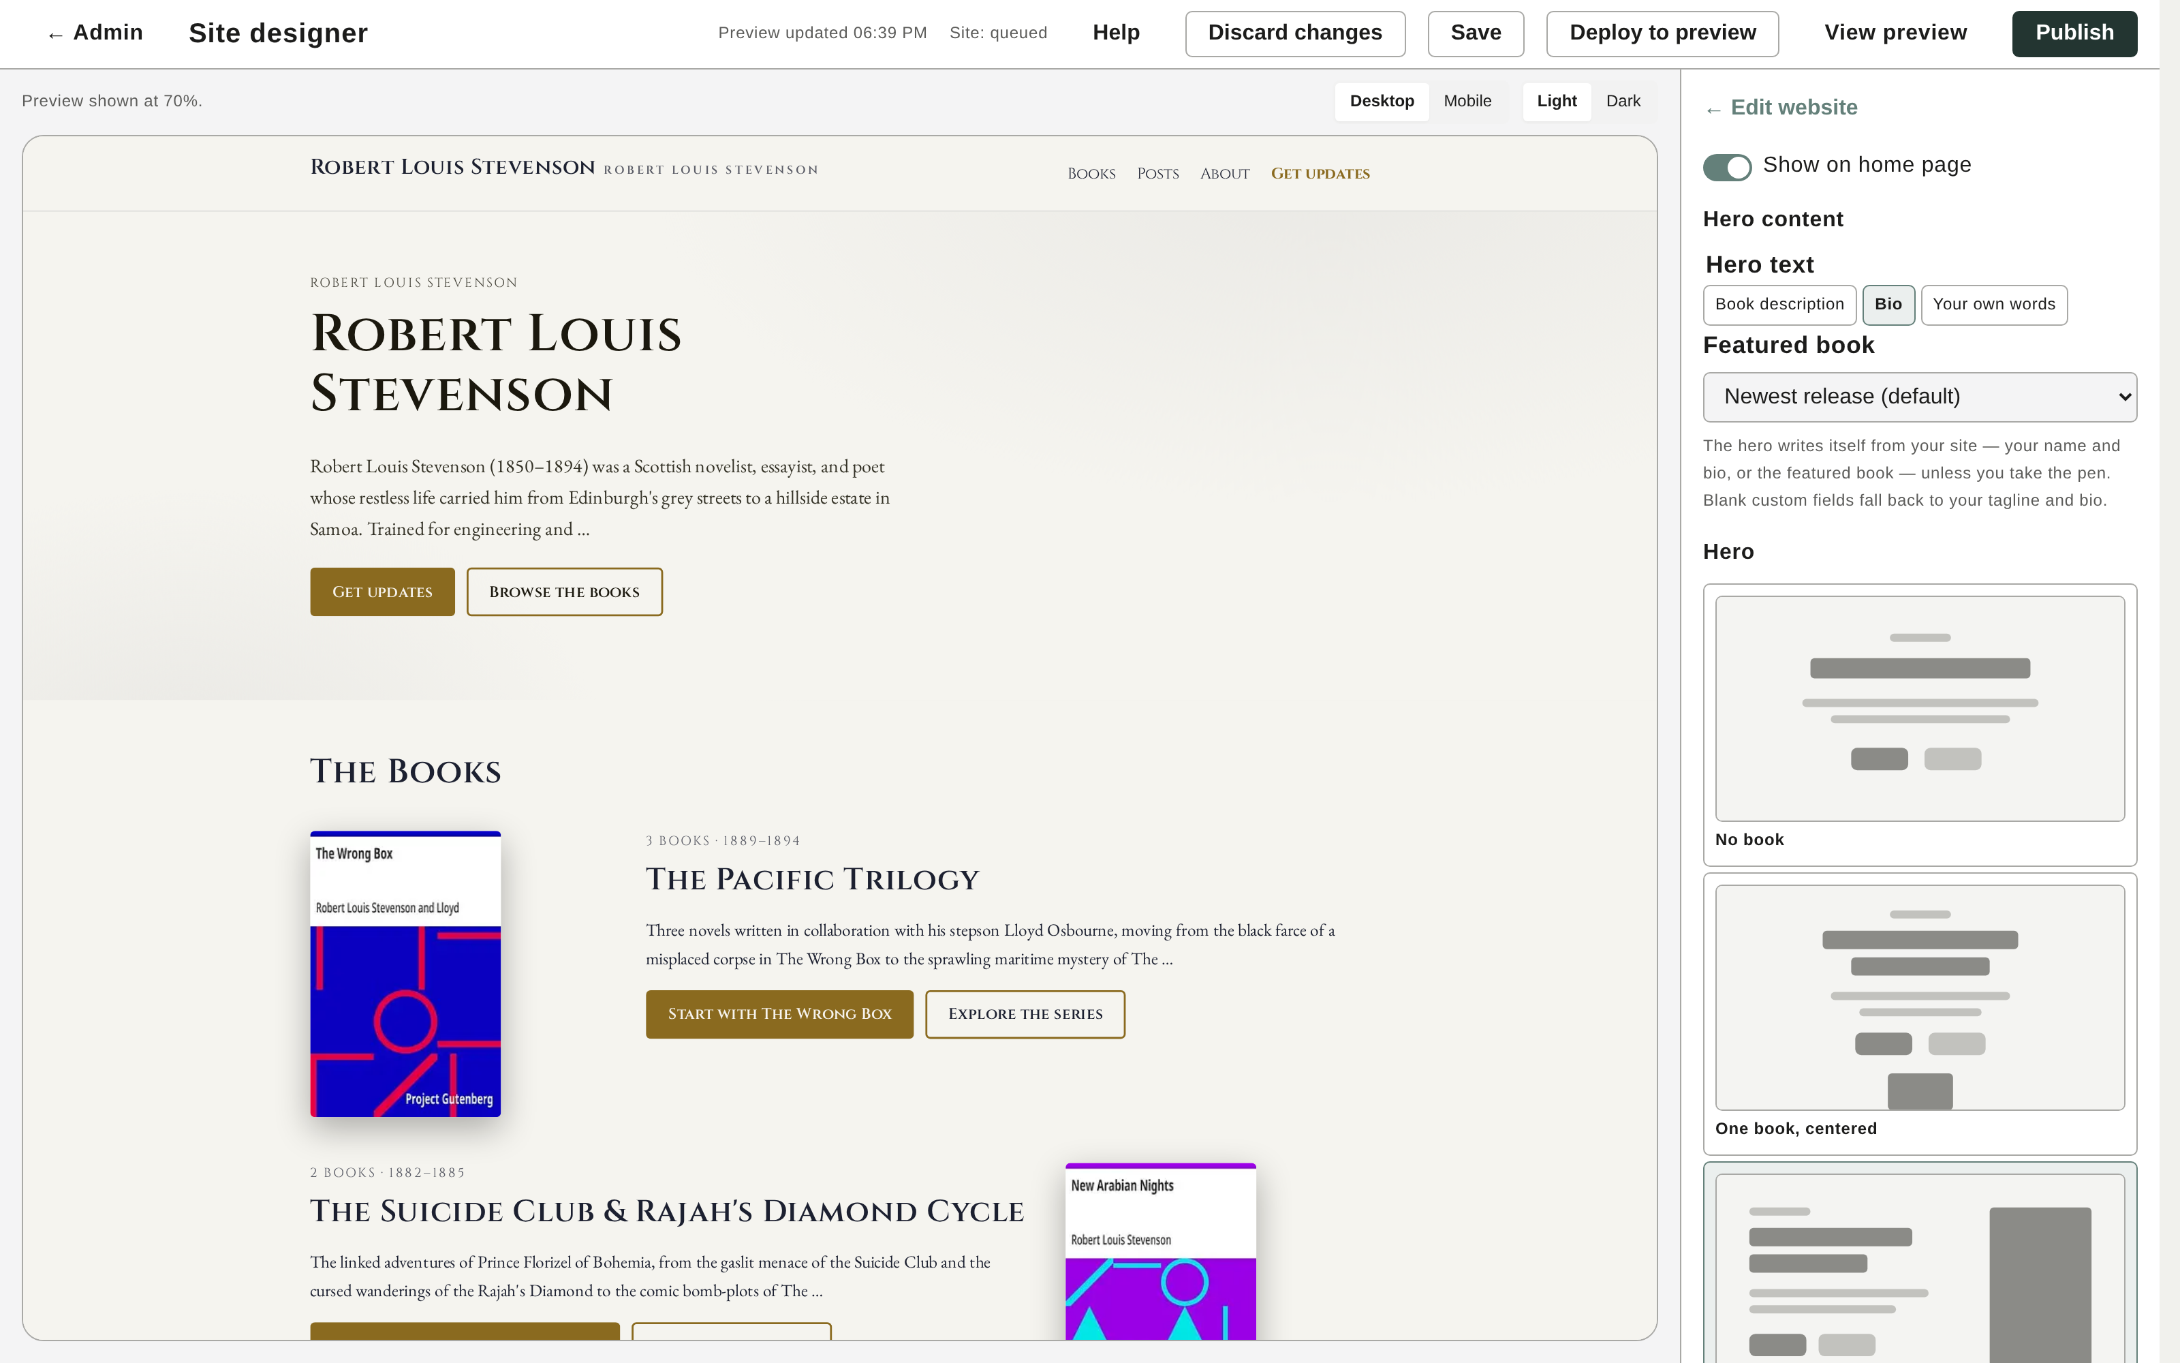
Task: Toggle Show on home page switch
Action: click(x=1727, y=167)
